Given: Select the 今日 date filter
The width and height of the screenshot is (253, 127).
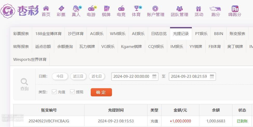Looking at the screenshot, I should click(60, 76).
